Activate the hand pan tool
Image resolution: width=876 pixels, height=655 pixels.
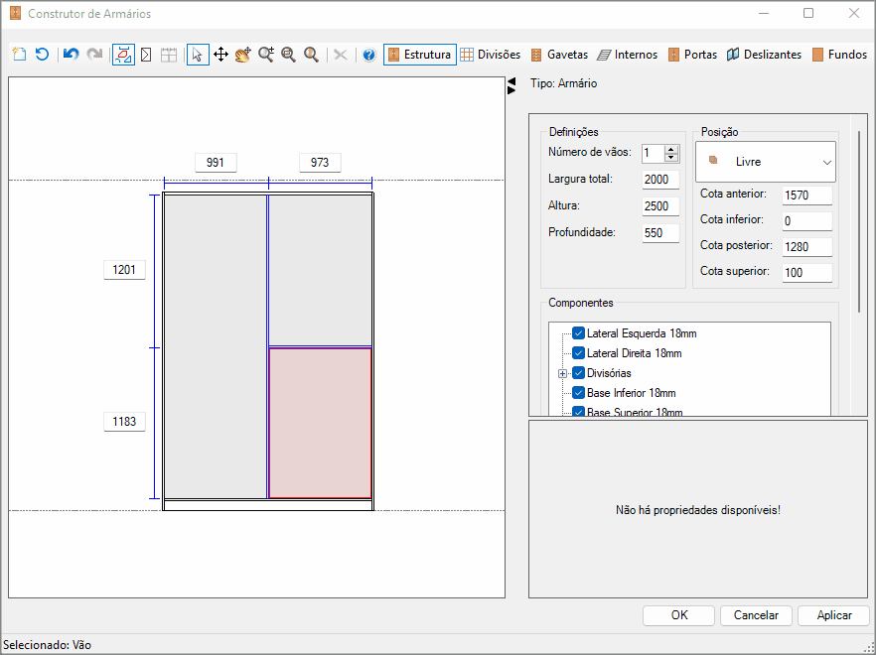click(243, 55)
